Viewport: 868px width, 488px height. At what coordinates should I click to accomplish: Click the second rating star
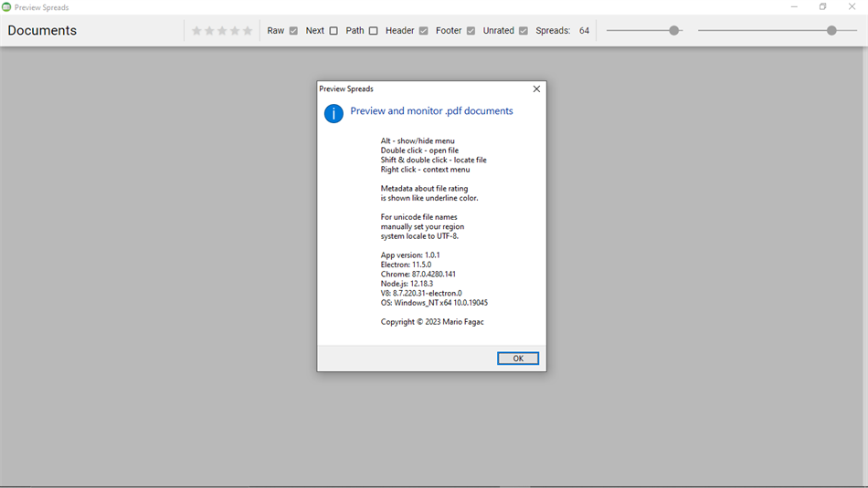(x=209, y=31)
